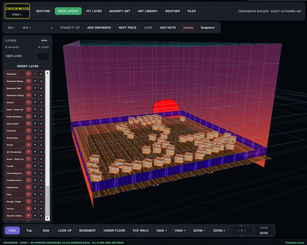307x245 pixels.
Task: Toggle lock on the Basement Beams layer
Action: coord(28,81)
